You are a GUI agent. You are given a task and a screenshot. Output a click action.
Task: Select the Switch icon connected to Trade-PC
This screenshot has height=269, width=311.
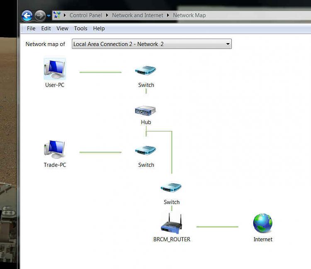[x=146, y=150]
